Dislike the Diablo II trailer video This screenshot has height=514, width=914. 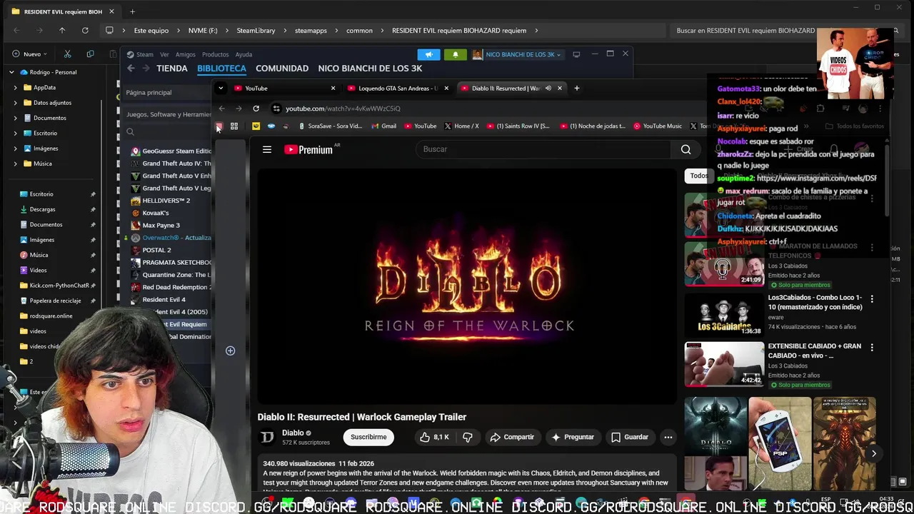coord(468,437)
